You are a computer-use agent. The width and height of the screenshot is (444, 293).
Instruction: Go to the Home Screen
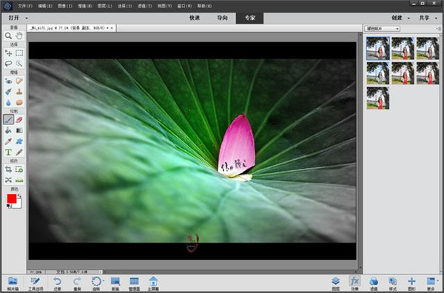pos(153,283)
